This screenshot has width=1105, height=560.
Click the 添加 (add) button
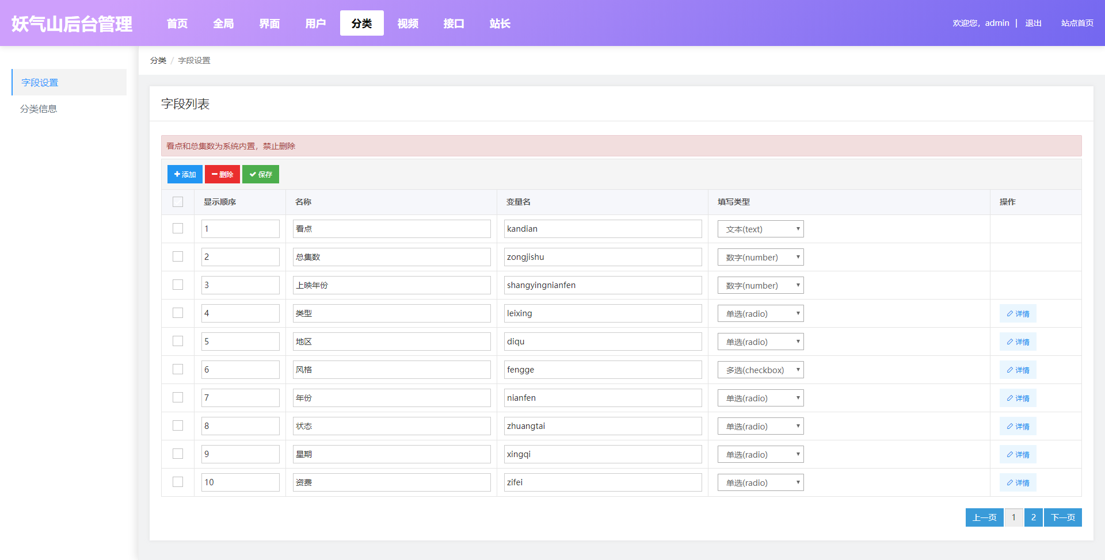(185, 174)
